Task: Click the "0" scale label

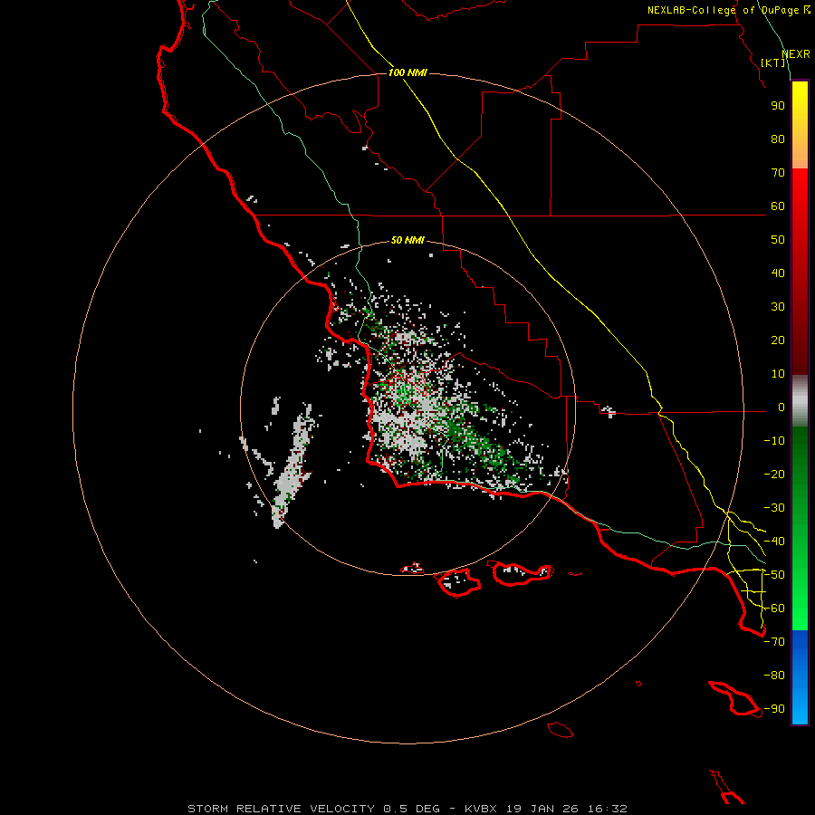Action: click(781, 407)
